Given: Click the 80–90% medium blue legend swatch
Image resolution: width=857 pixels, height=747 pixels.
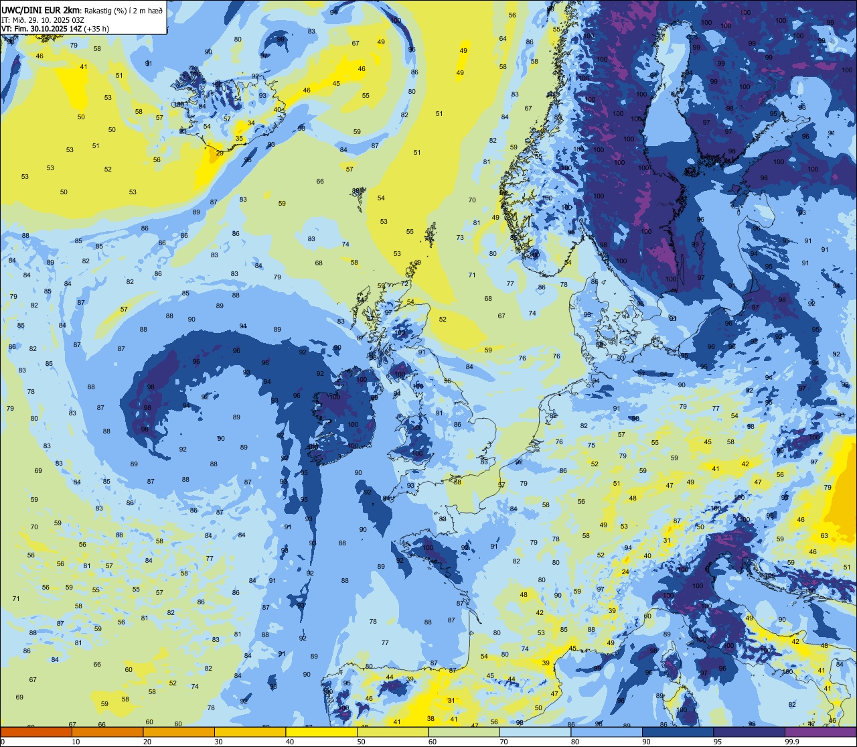Looking at the screenshot, I should (607, 732).
